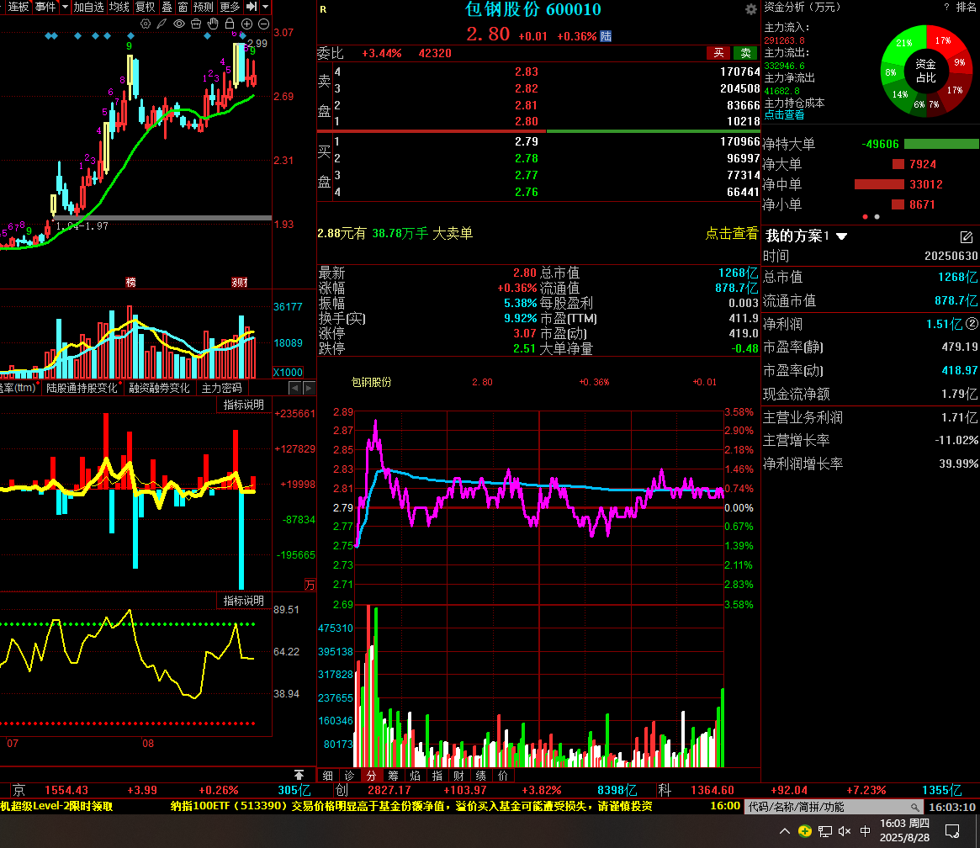Switch to 主力密码 indicator tab
980x848 pixels.
(222, 388)
